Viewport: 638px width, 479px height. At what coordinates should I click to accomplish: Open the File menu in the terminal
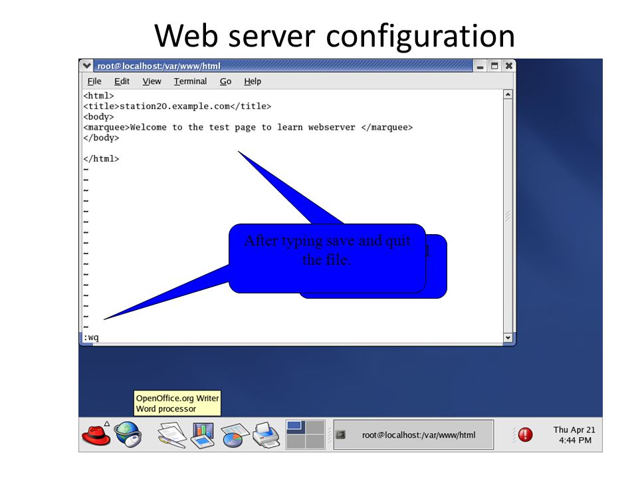[94, 81]
